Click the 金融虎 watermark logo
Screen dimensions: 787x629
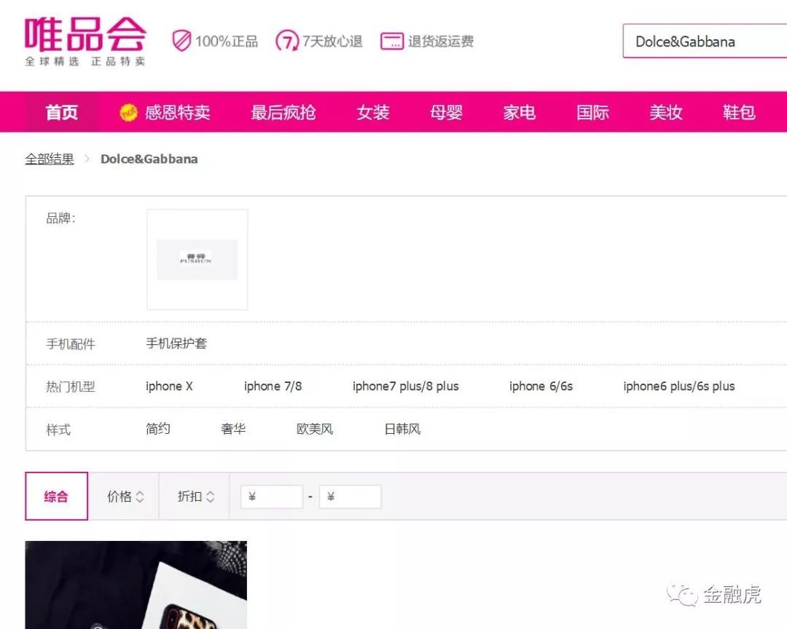pos(681,595)
